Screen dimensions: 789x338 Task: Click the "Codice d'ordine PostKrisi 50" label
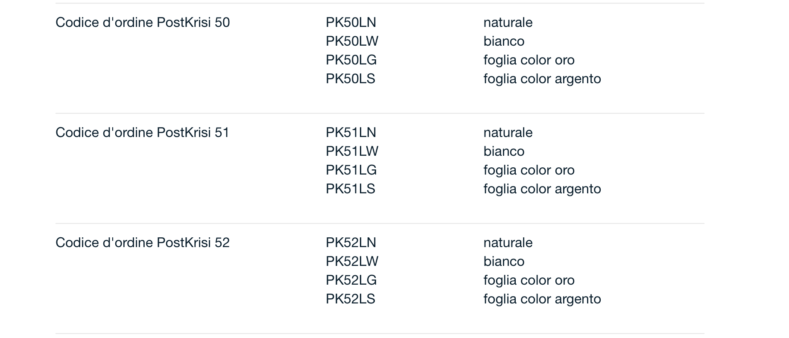point(143,23)
